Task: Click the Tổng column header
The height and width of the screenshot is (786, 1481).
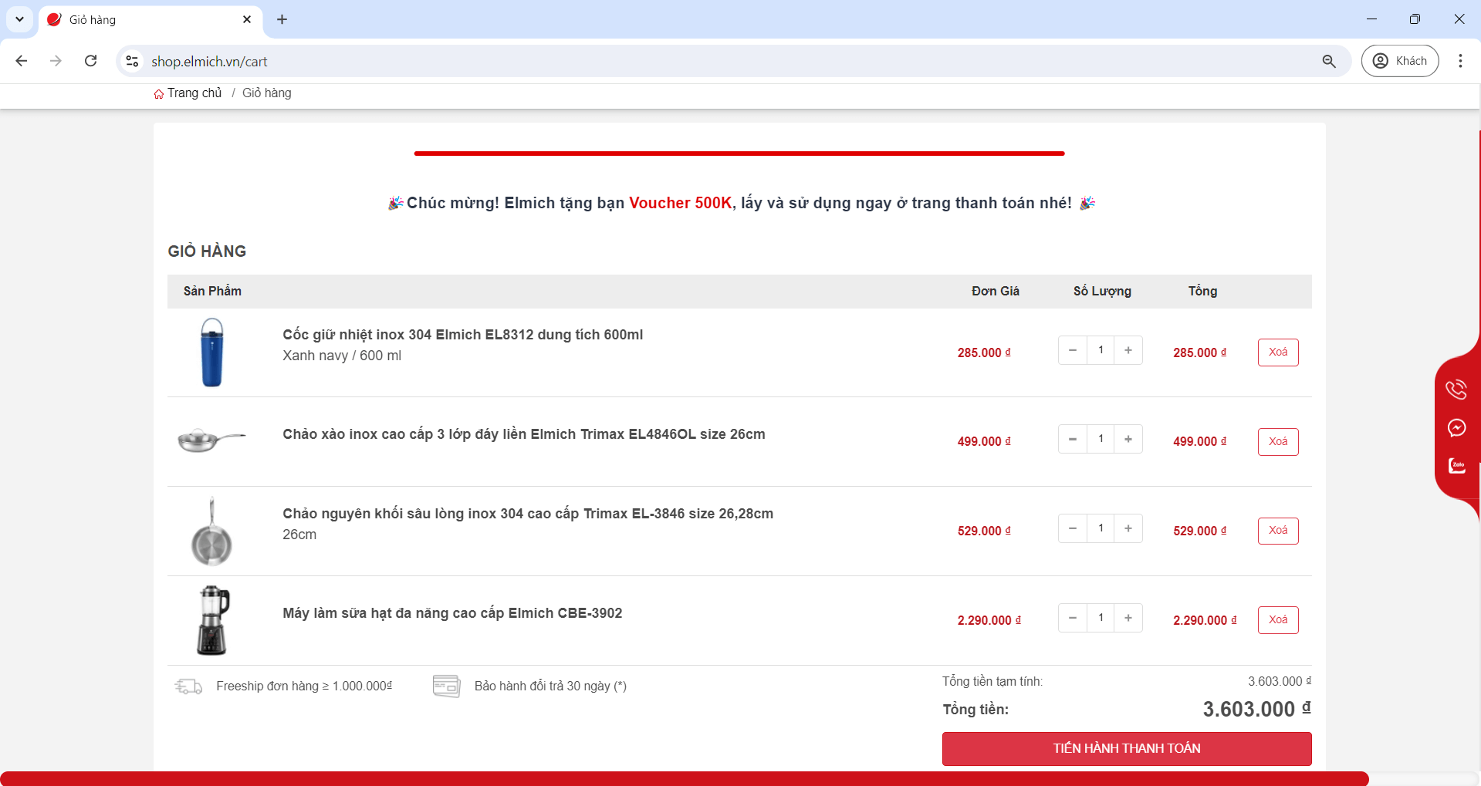Action: [x=1202, y=292]
